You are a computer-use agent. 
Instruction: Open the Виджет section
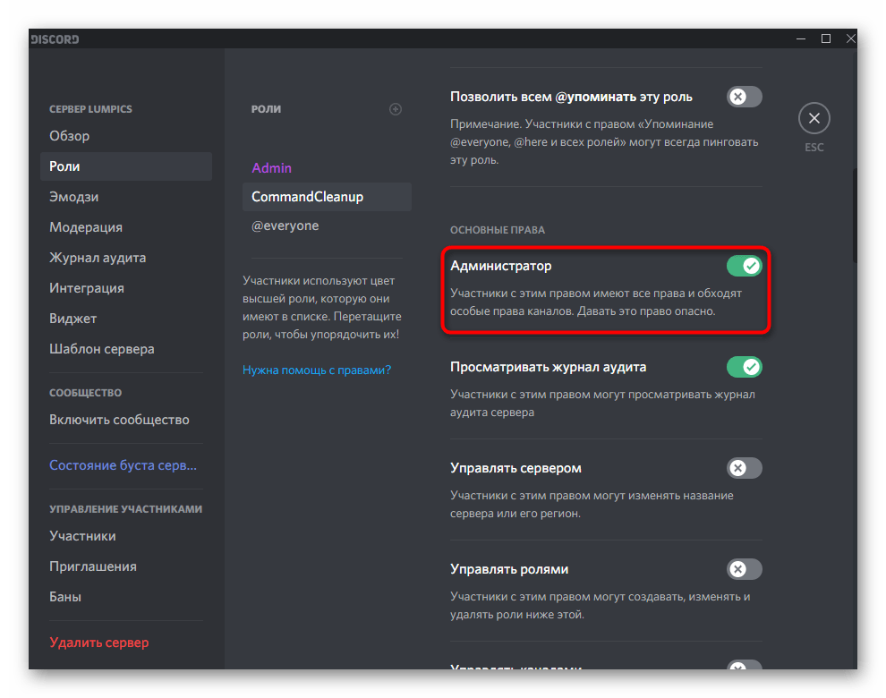pos(126,319)
